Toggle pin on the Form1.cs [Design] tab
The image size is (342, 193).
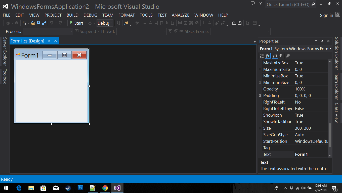(x=49, y=41)
